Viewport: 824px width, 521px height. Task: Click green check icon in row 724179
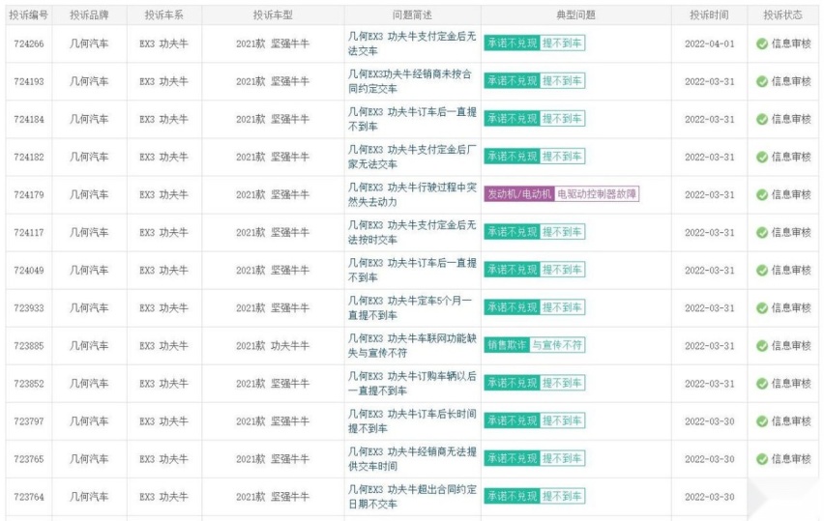(762, 195)
